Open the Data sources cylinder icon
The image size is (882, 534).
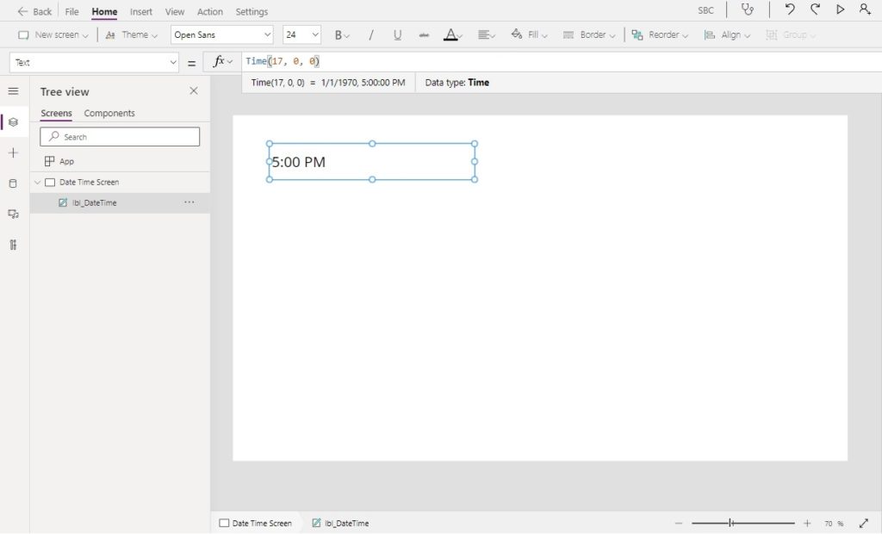13,183
